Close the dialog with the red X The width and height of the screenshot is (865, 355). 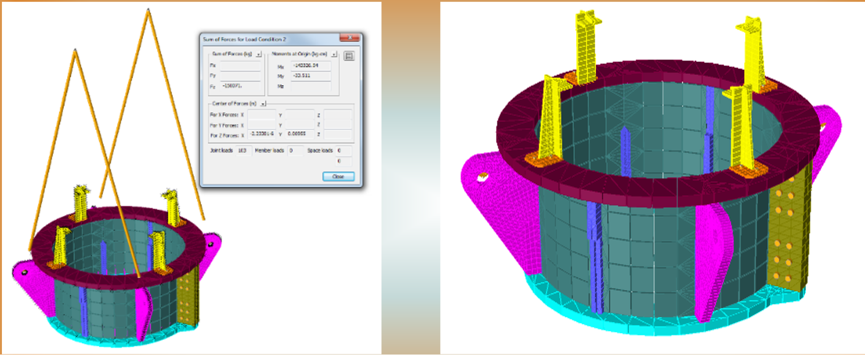click(350, 38)
